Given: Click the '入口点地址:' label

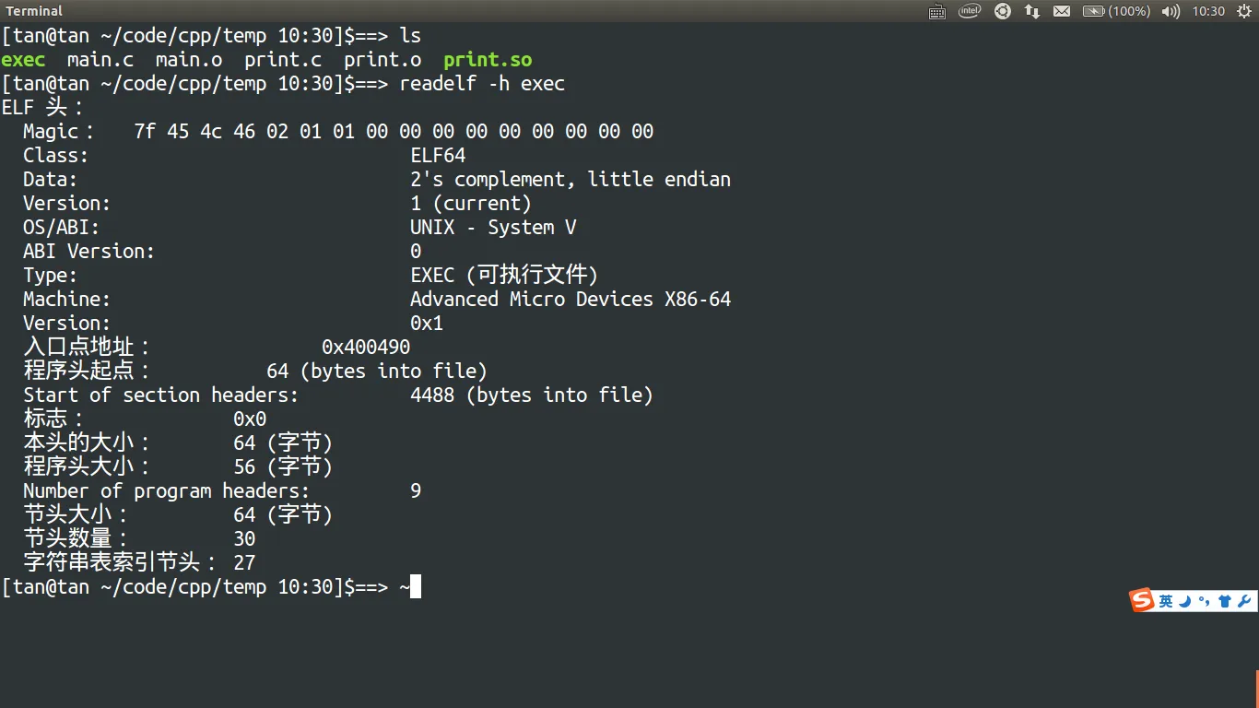Looking at the screenshot, I should [87, 348].
